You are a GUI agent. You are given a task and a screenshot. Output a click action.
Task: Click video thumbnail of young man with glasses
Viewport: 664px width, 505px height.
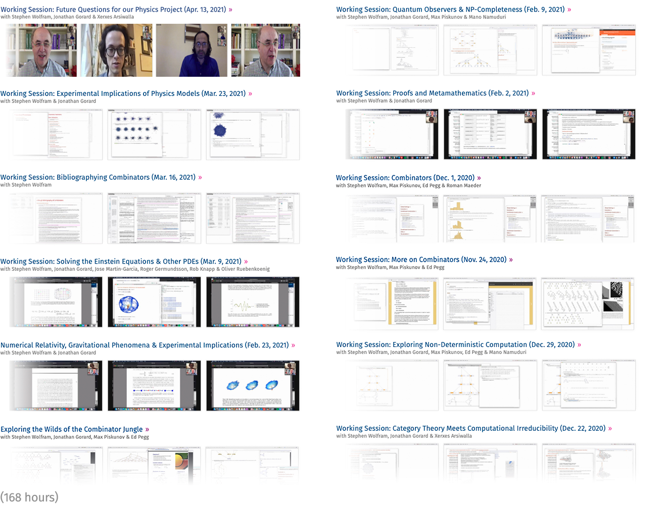[x=116, y=50]
